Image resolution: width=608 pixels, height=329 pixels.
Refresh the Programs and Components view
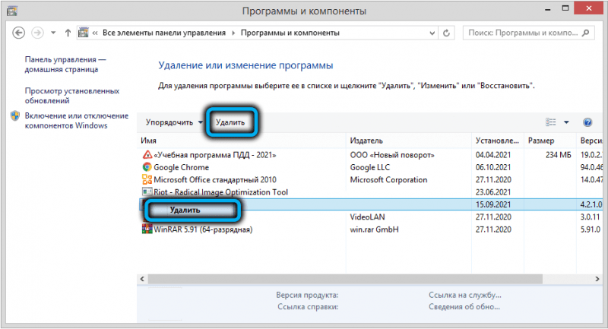(x=446, y=33)
